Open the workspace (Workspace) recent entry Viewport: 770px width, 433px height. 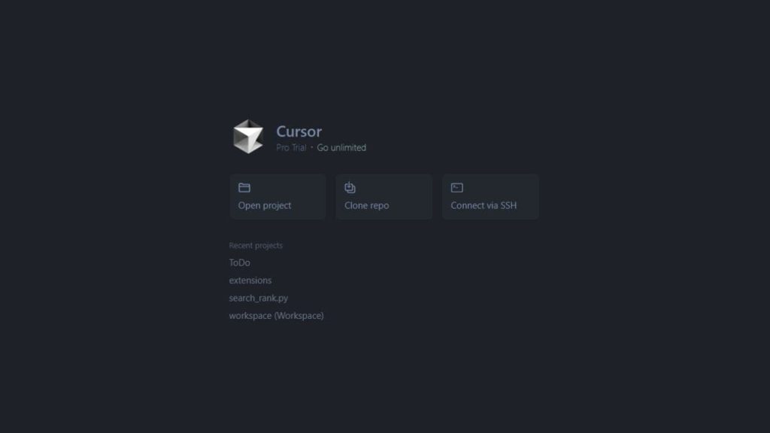click(276, 316)
